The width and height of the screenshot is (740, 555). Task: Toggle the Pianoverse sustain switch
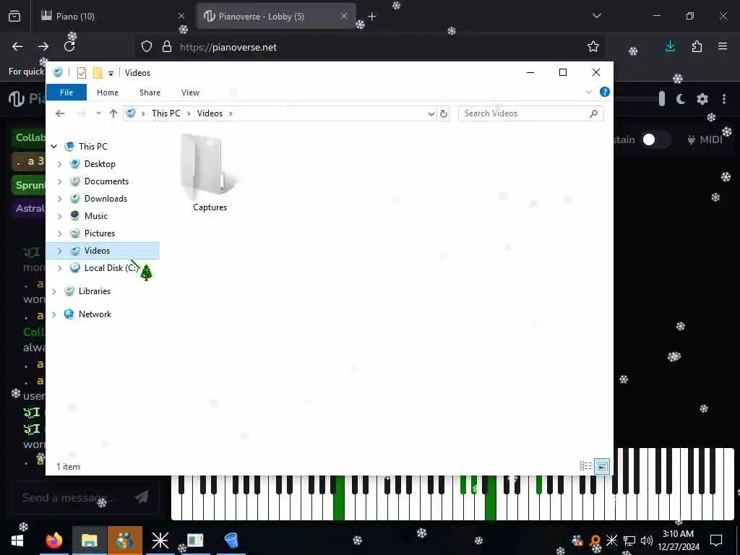pyautogui.click(x=655, y=139)
